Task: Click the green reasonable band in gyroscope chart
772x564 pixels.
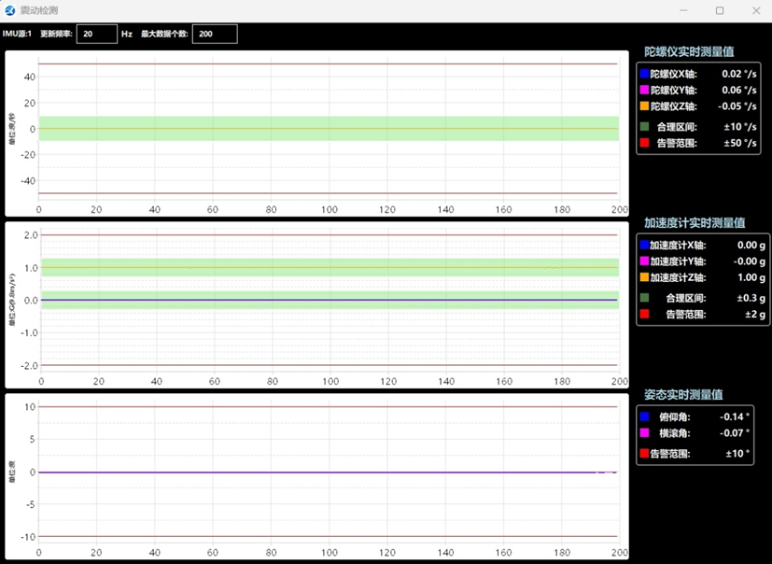Action: 329,129
